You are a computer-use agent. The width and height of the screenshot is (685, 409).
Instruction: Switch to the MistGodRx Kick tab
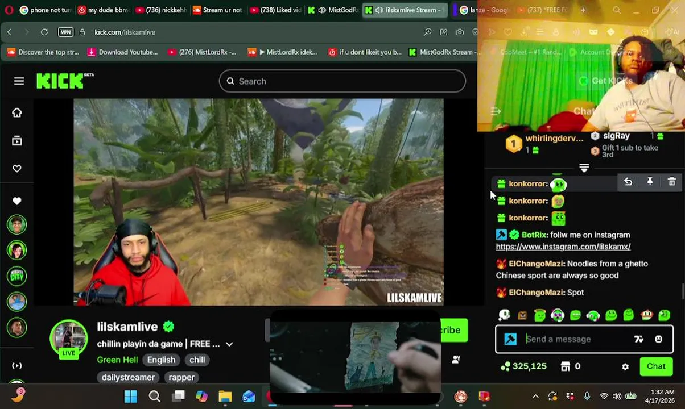click(x=333, y=10)
